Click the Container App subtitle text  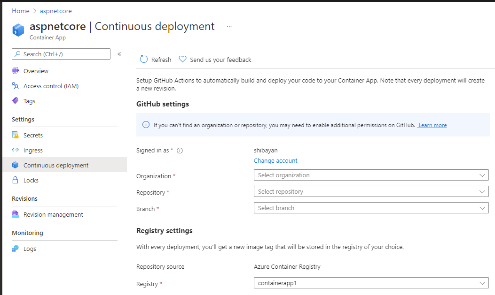click(47, 38)
